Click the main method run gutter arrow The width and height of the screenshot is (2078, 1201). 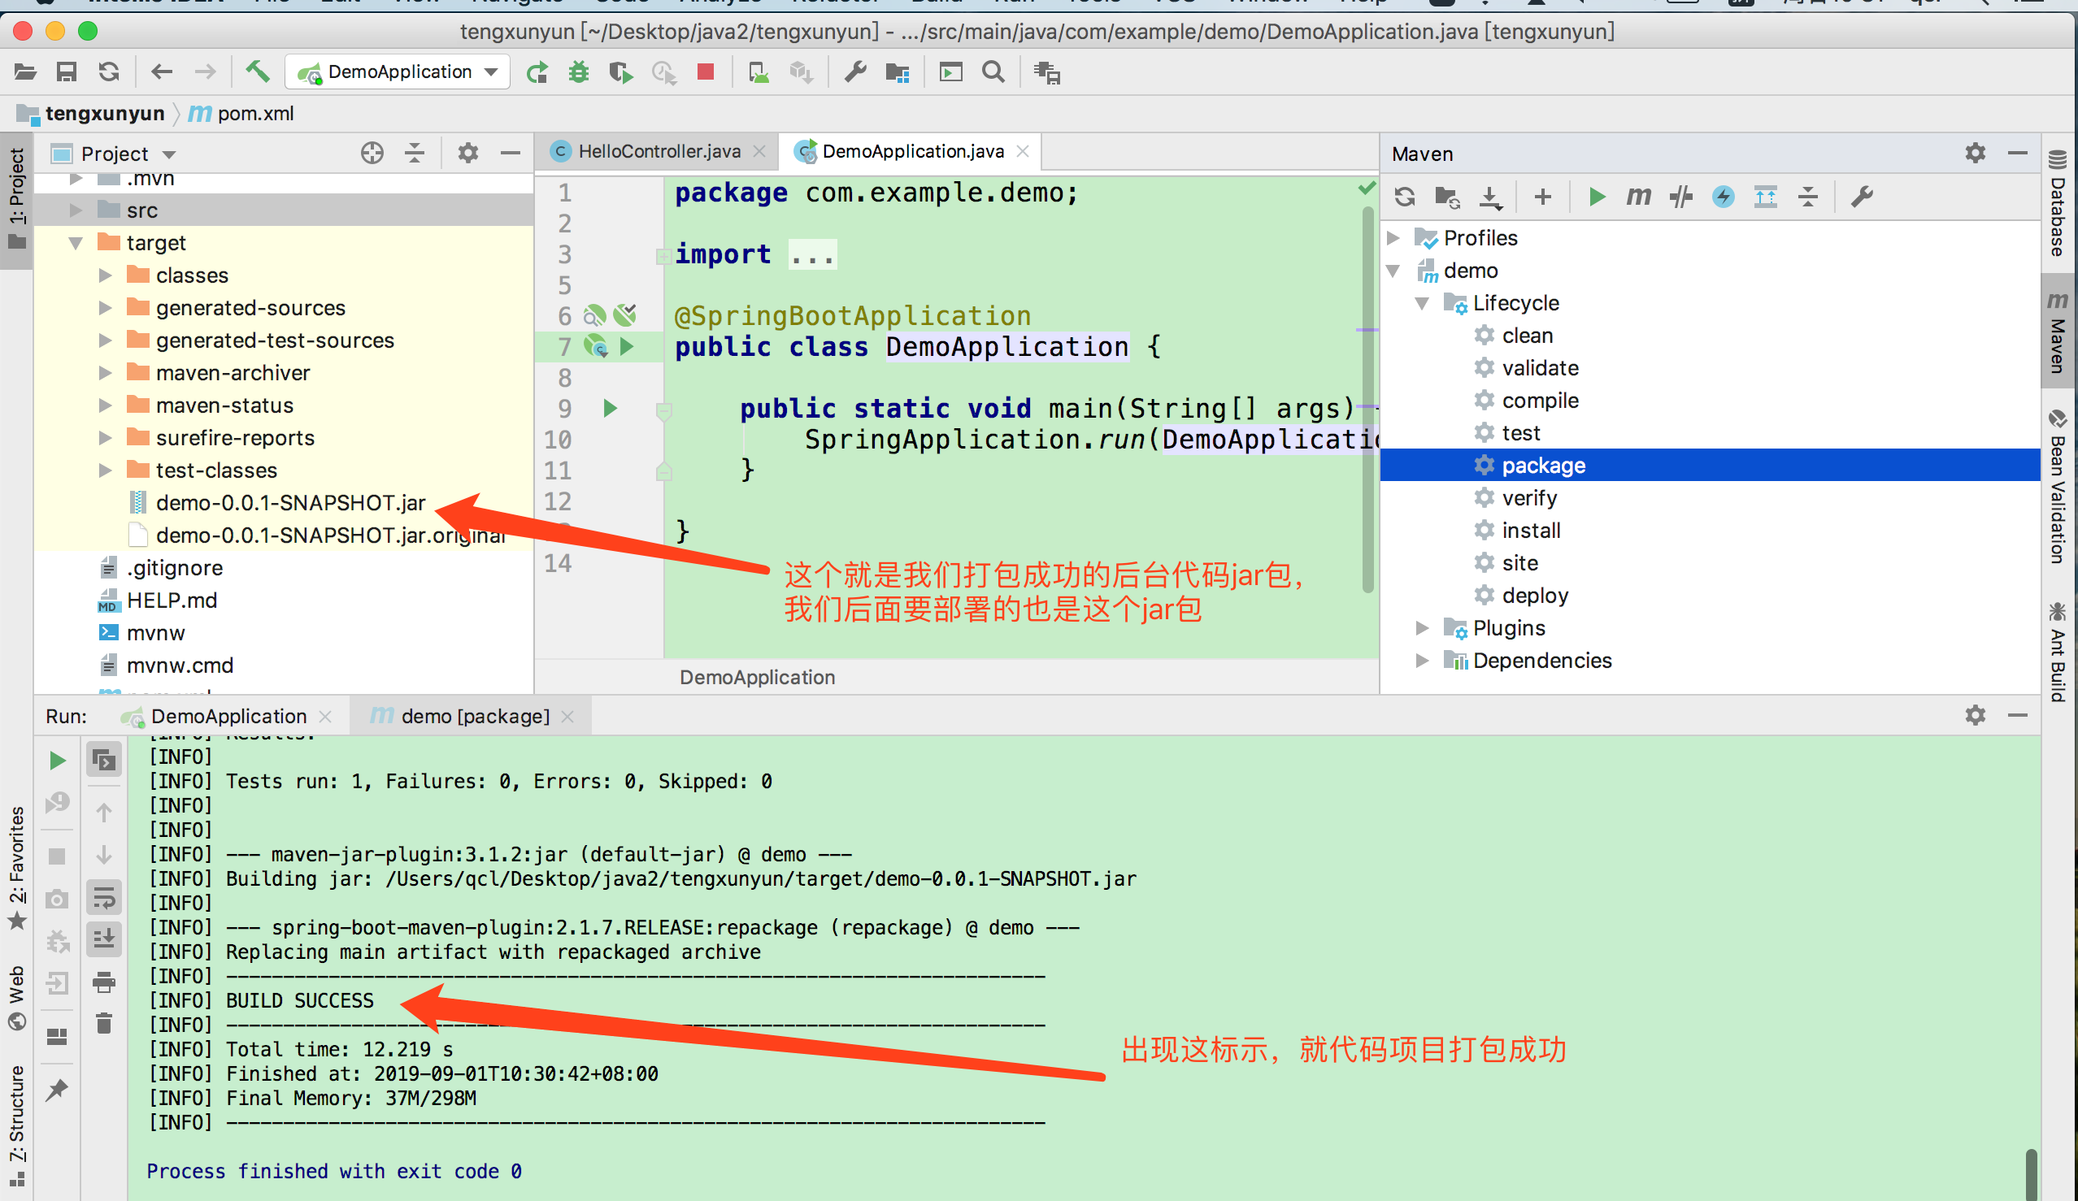click(x=611, y=408)
